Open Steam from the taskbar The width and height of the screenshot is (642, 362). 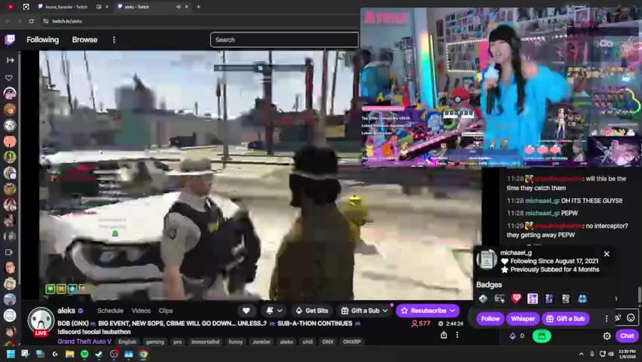(x=99, y=354)
